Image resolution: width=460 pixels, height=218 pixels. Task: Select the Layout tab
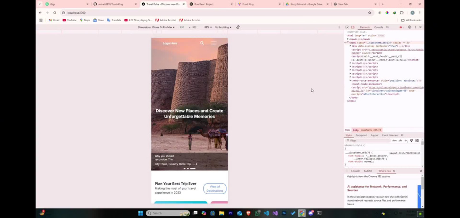[x=374, y=135]
